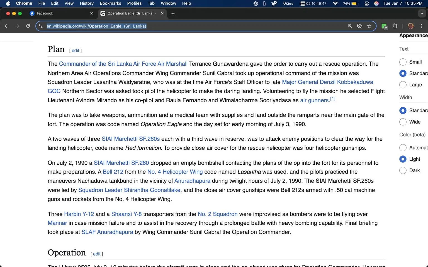Select Large text size
Image resolution: width=428 pixels, height=267 pixels.
(x=403, y=85)
